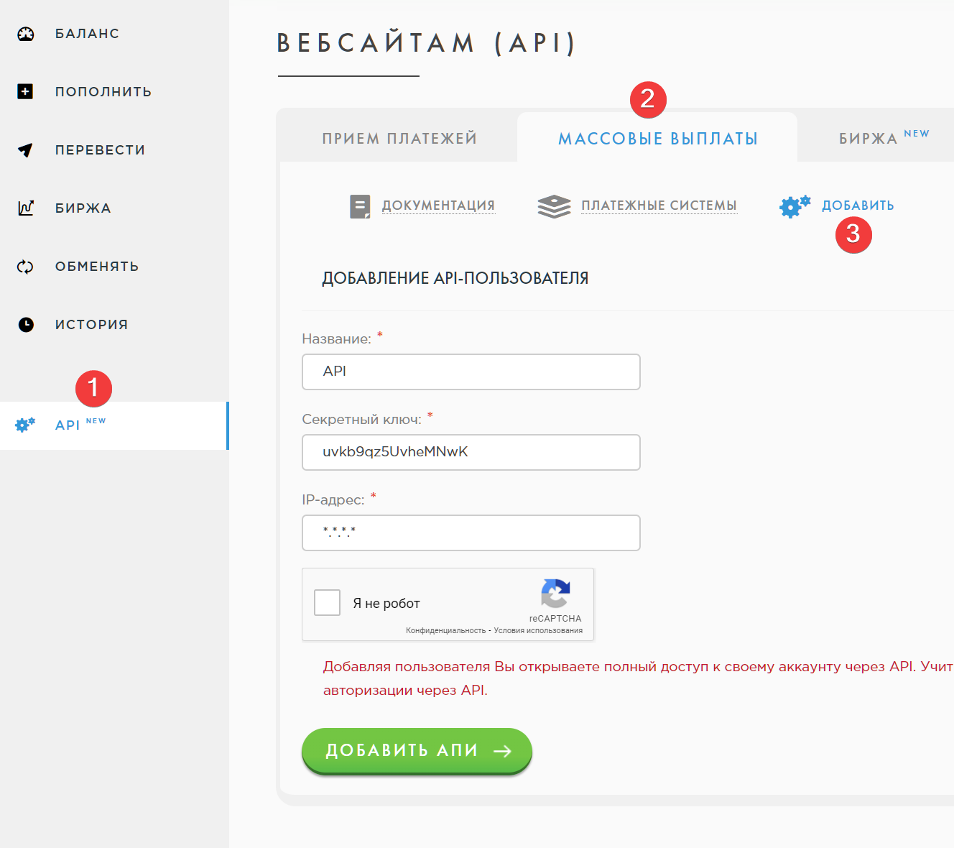Select the Массовые выплаты tab

click(x=657, y=139)
